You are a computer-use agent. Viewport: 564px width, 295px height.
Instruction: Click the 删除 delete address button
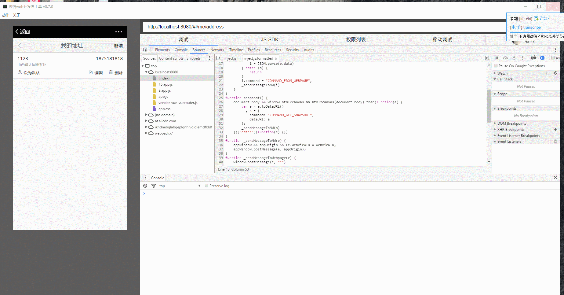(x=116, y=73)
